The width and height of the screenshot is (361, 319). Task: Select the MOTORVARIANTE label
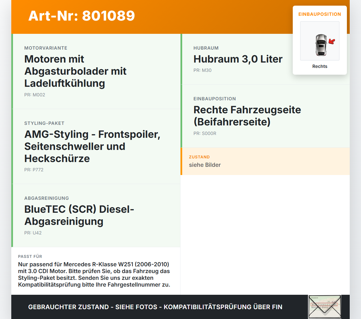point(46,48)
